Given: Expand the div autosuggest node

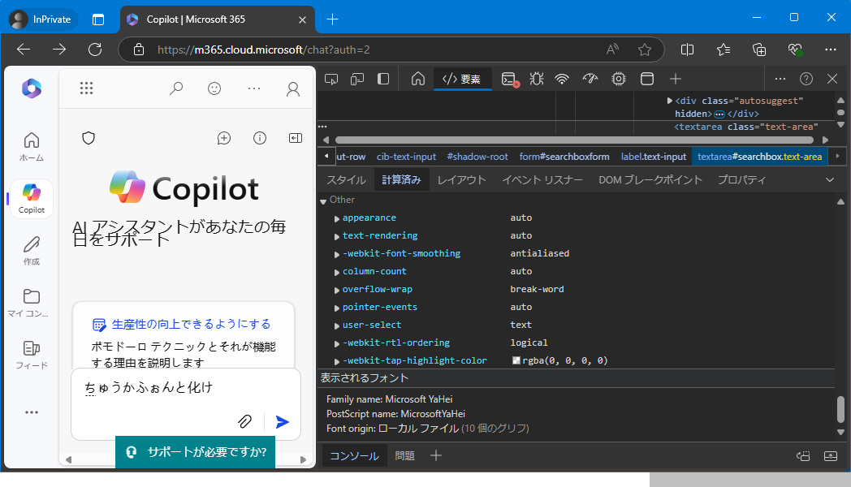Looking at the screenshot, I should click(x=669, y=101).
